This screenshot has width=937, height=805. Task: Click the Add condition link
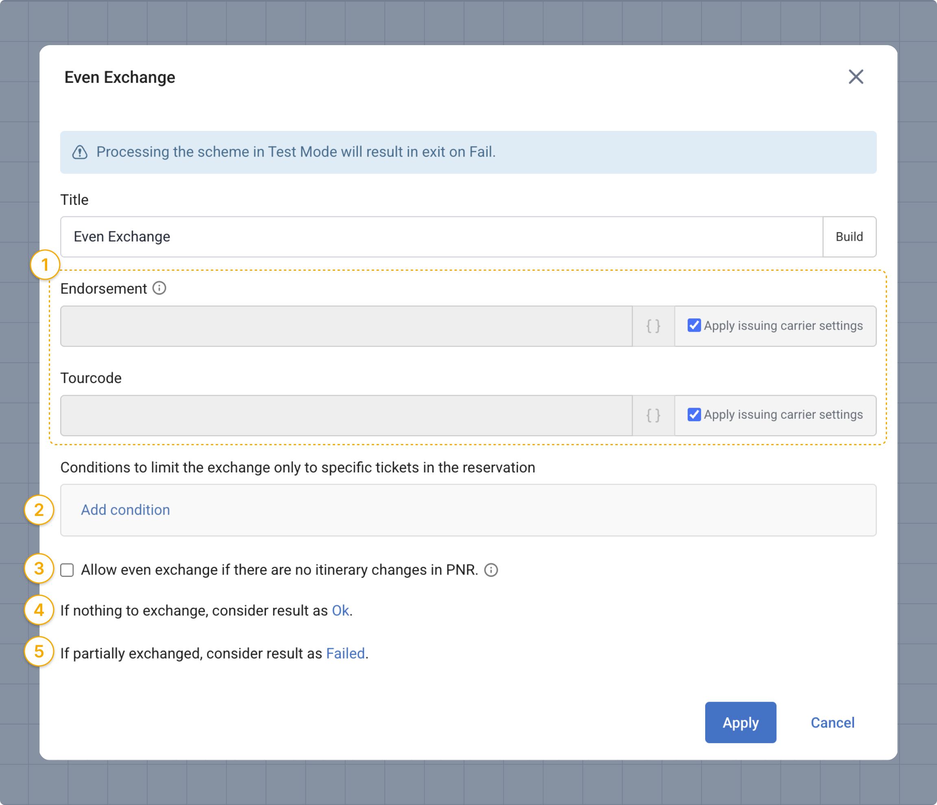click(x=125, y=510)
